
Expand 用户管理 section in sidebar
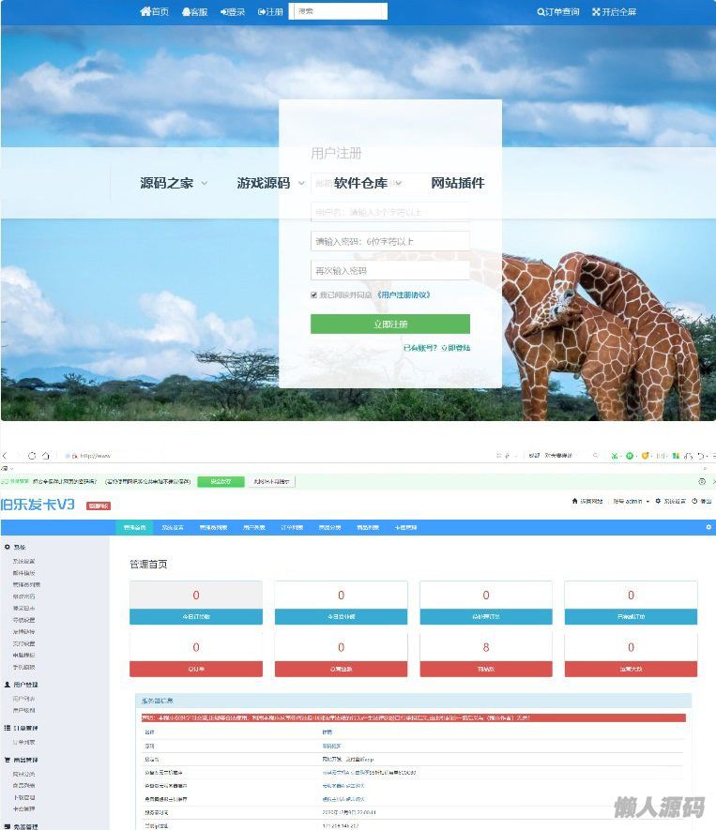pos(22,685)
